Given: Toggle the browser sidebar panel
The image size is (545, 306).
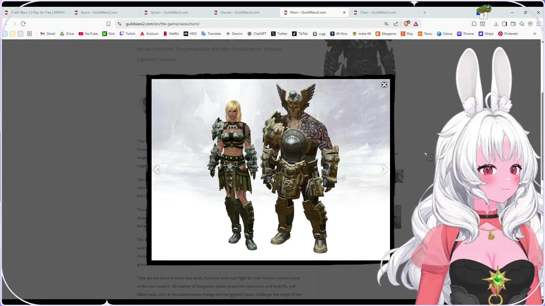Looking at the screenshot, I should tap(505, 24).
